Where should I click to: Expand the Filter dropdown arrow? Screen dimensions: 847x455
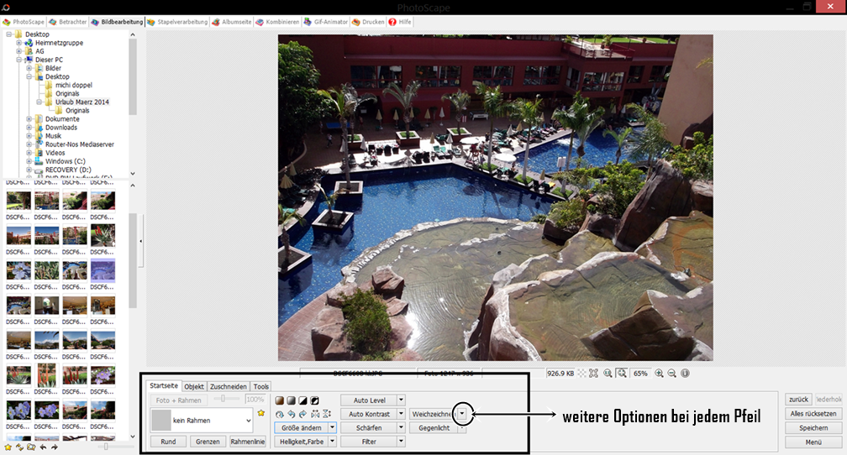[x=401, y=441]
